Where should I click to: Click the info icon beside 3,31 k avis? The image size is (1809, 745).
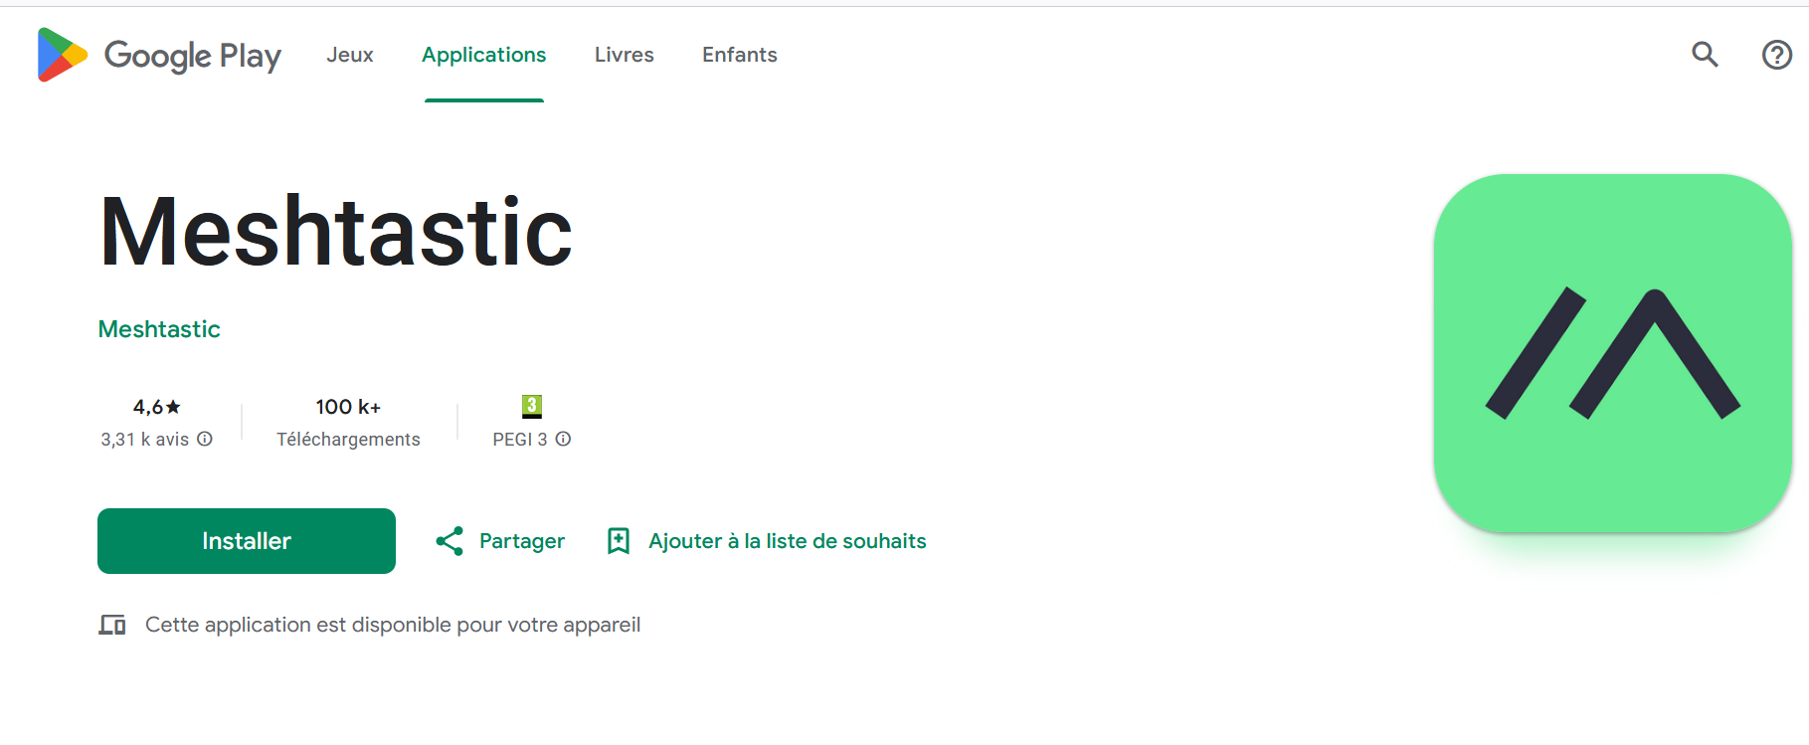coord(205,439)
